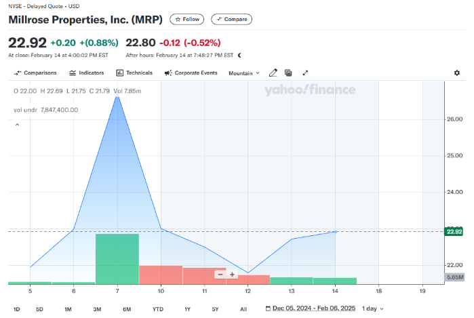Open Technicals panel
The image size is (474, 318).
tap(134, 73)
